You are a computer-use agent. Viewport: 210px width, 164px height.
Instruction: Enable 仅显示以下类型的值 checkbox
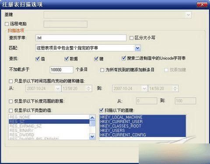point(10,111)
